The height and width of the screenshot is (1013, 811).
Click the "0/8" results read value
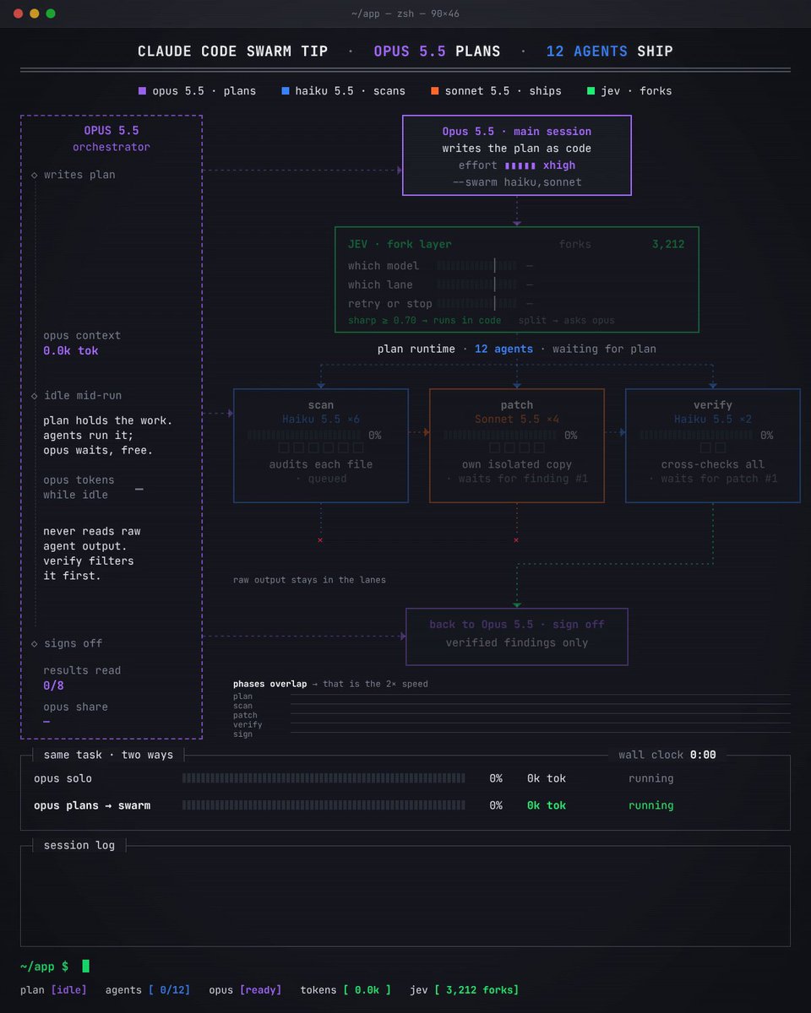54,686
